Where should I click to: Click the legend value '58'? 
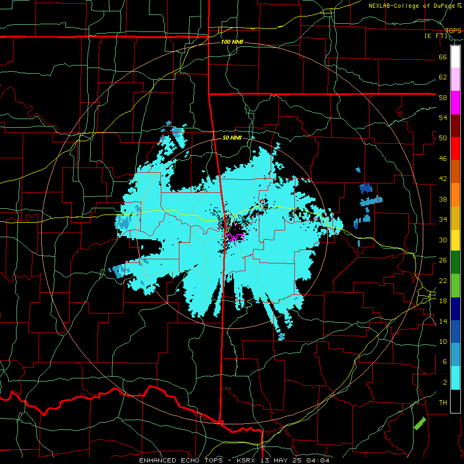pos(443,97)
